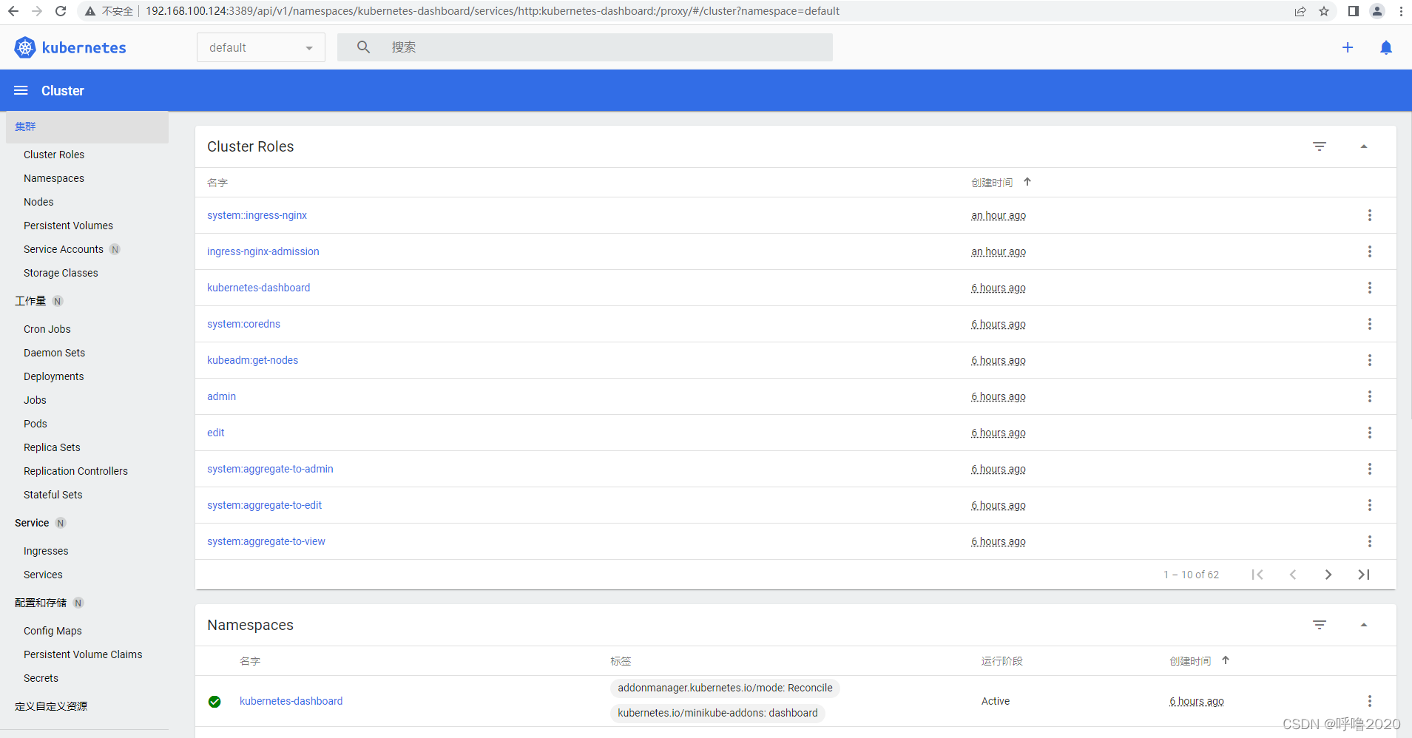Select Persistent Volumes in sidebar
1412x738 pixels.
click(x=68, y=226)
